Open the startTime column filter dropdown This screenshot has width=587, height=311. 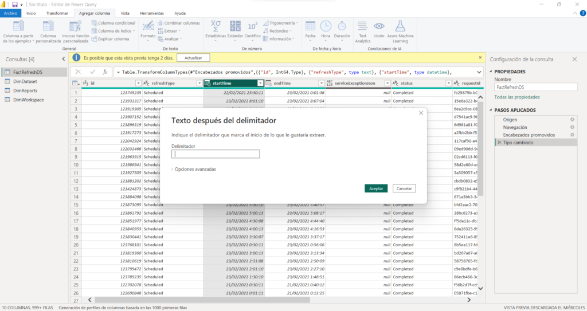[259, 84]
